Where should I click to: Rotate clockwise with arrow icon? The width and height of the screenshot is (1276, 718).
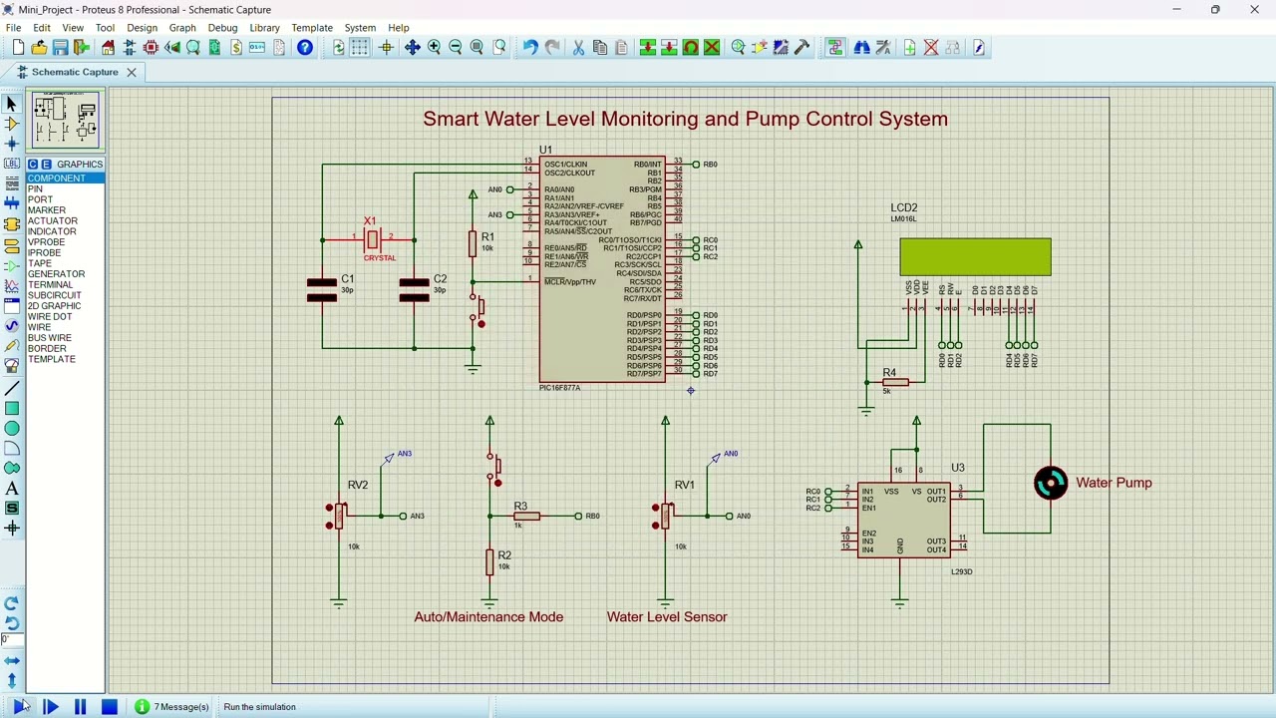[12, 603]
